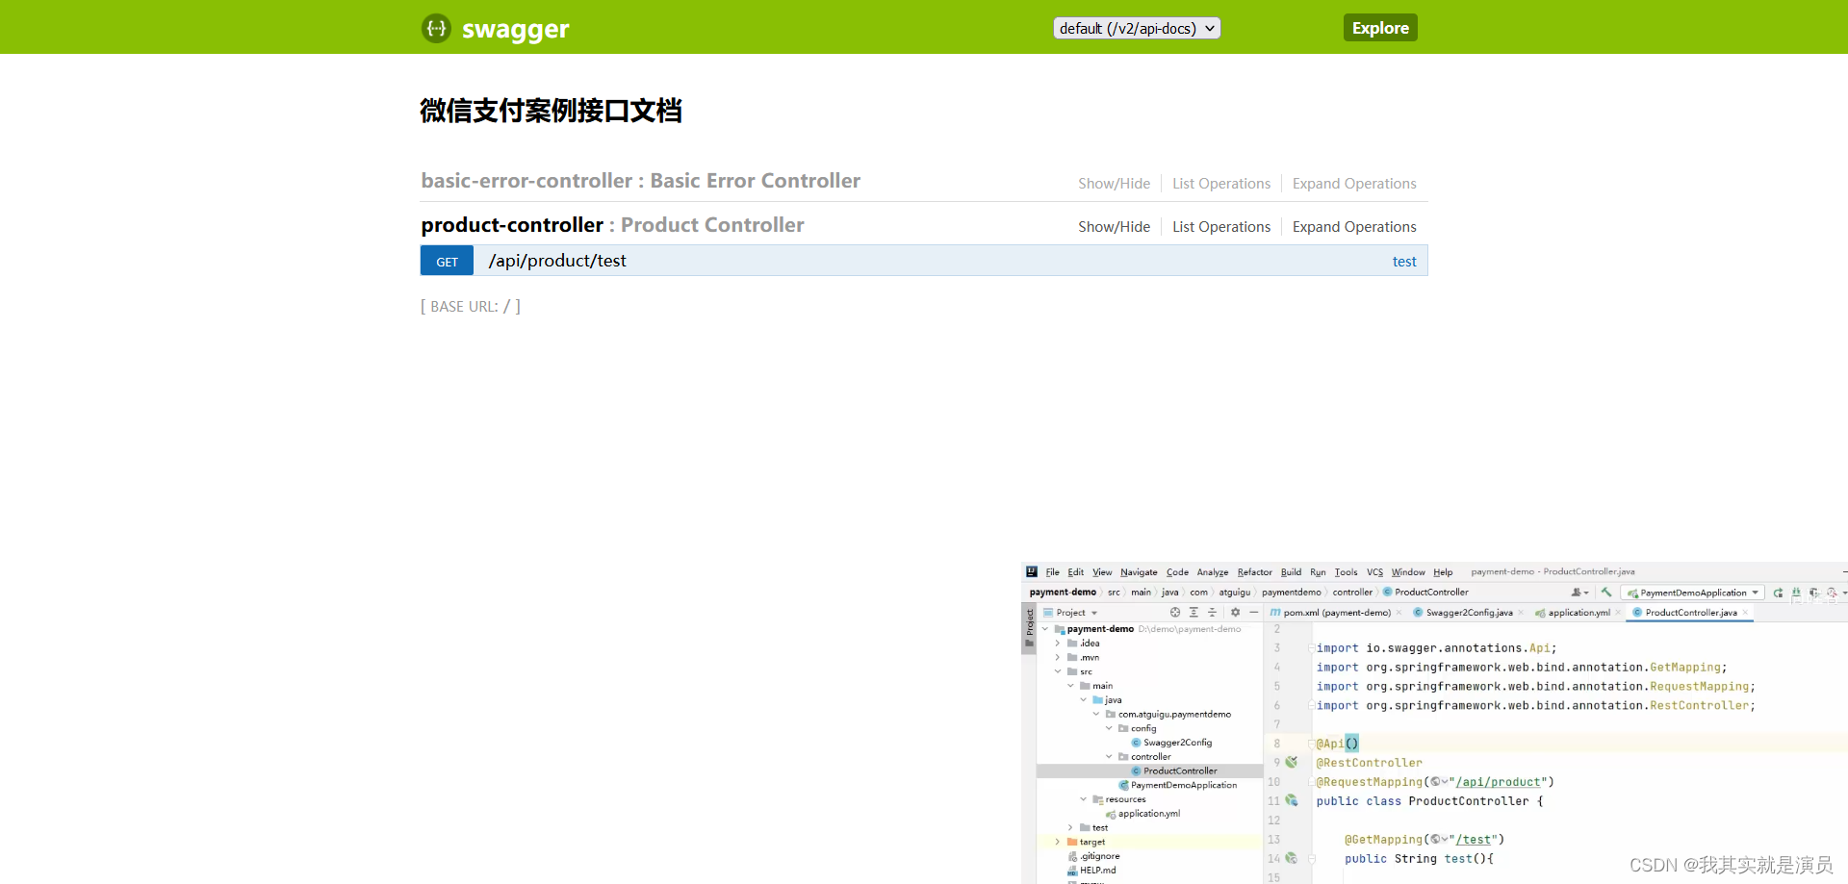Image resolution: width=1848 pixels, height=884 pixels.
Task: Open the File menu in IntelliJ
Action: (1052, 572)
